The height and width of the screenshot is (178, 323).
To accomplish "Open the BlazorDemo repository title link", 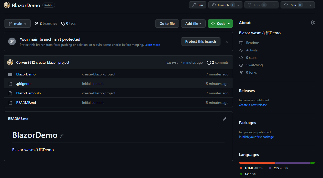I will tap(26, 5).
